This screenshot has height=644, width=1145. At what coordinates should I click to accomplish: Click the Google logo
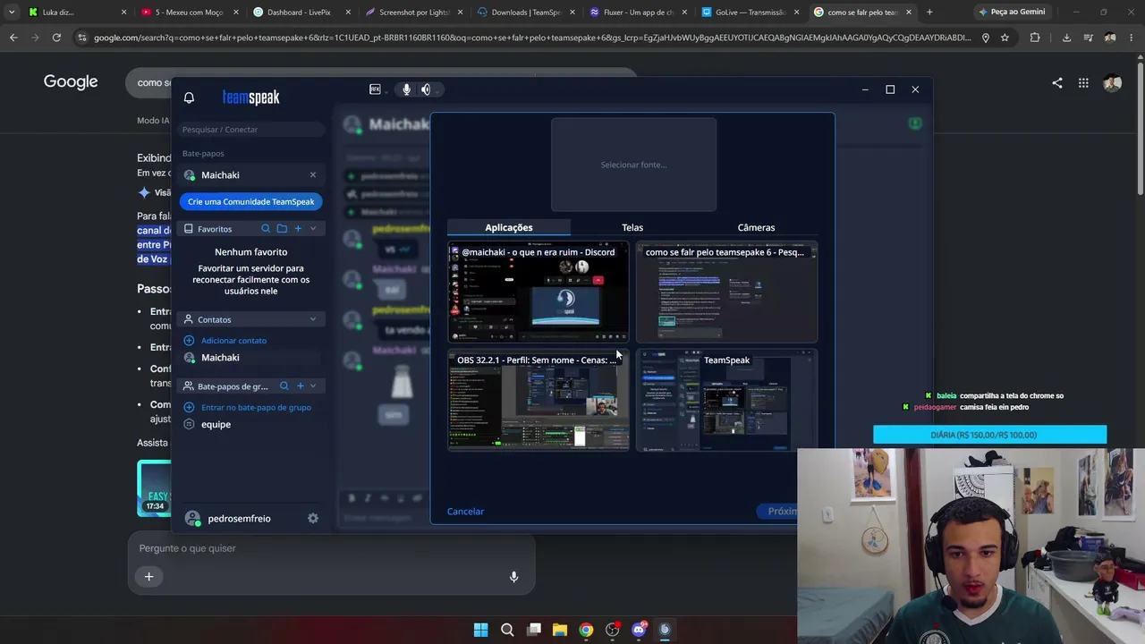point(71,82)
